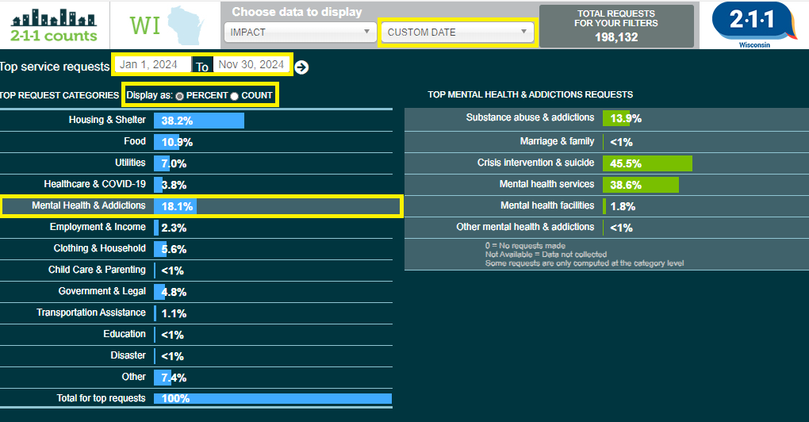The image size is (809, 422).
Task: Click the Total Requests For Your Filters box
Action: (x=616, y=25)
